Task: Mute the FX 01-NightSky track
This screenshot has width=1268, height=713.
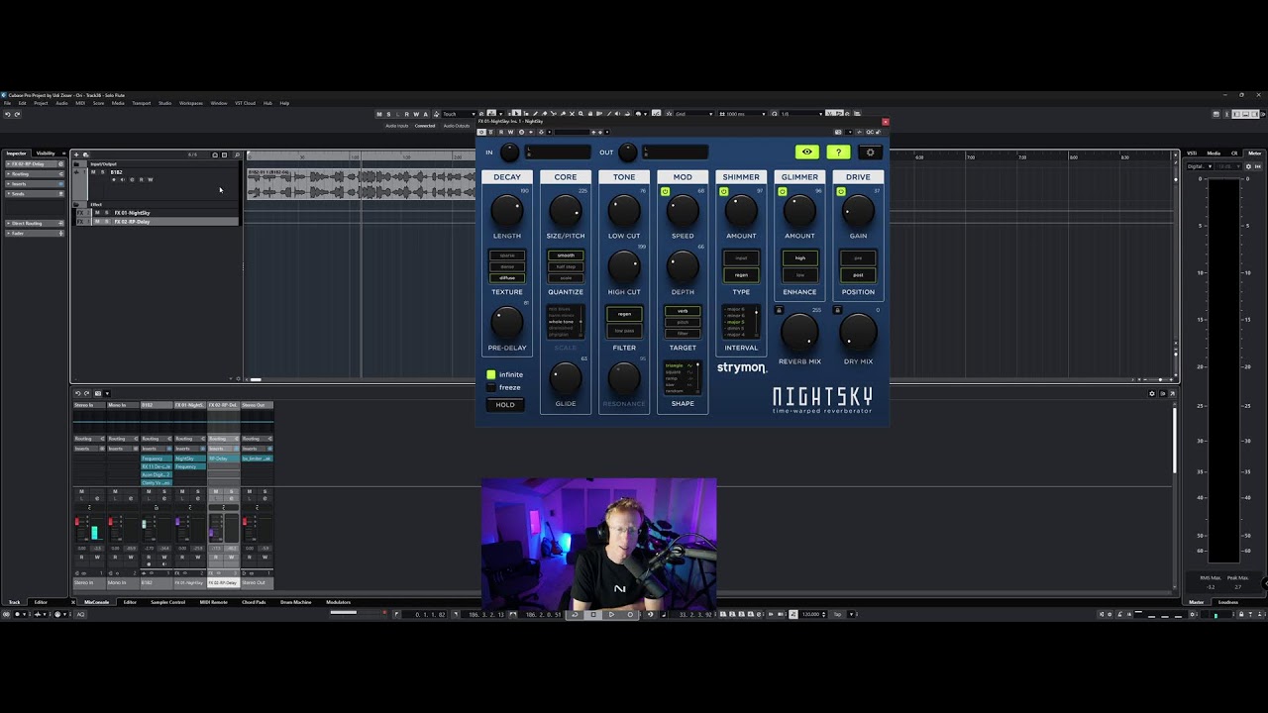Action: 97,213
